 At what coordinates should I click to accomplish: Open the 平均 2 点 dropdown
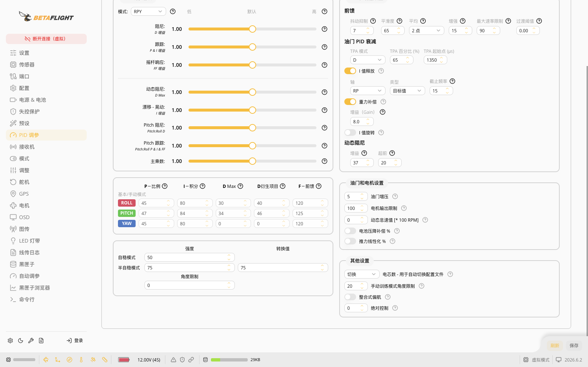tap(427, 30)
